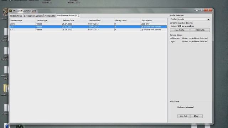
Task: Click the 'Local only' sync status cell
Action: [154, 24]
